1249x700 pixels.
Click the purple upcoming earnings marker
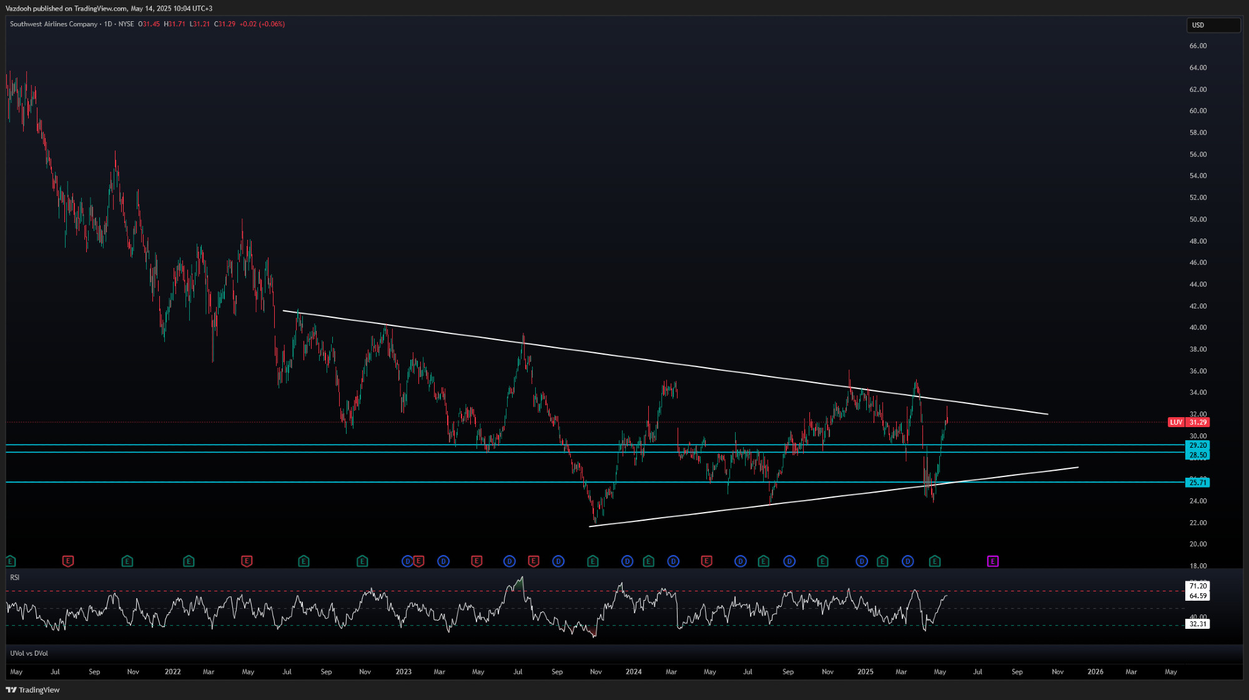tap(993, 561)
